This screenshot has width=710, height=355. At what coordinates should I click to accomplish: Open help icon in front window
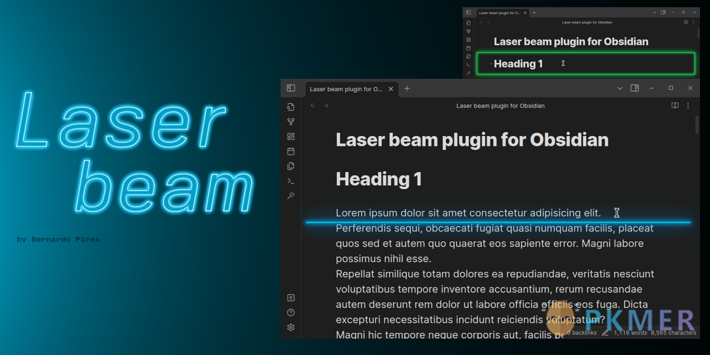(291, 312)
